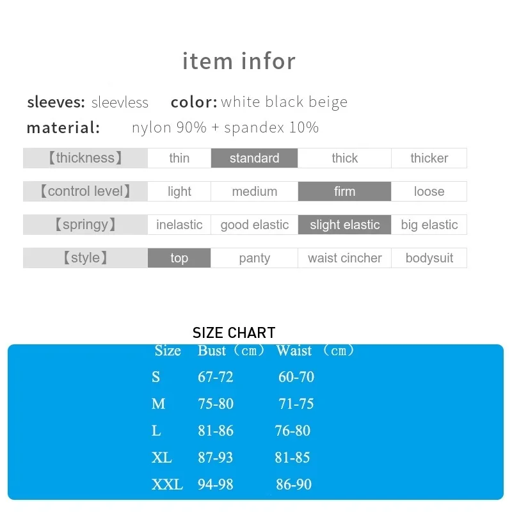Select the 'thin' thickness option
Screen dimensions: 512x512
tap(179, 158)
